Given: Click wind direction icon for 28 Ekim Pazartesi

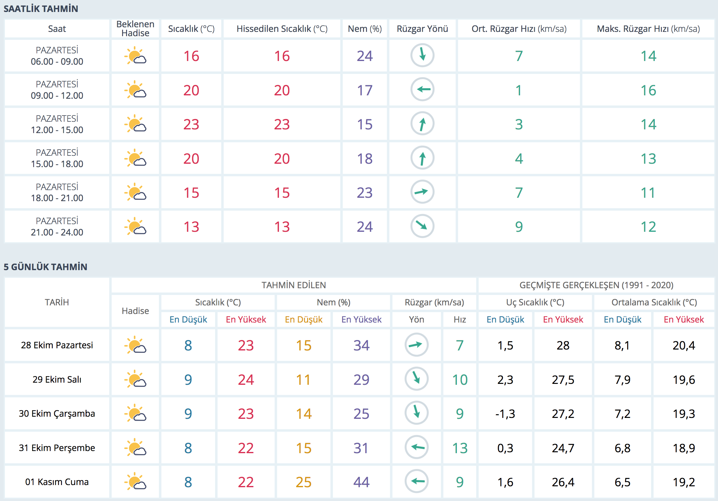Looking at the screenshot, I should coord(416,345).
